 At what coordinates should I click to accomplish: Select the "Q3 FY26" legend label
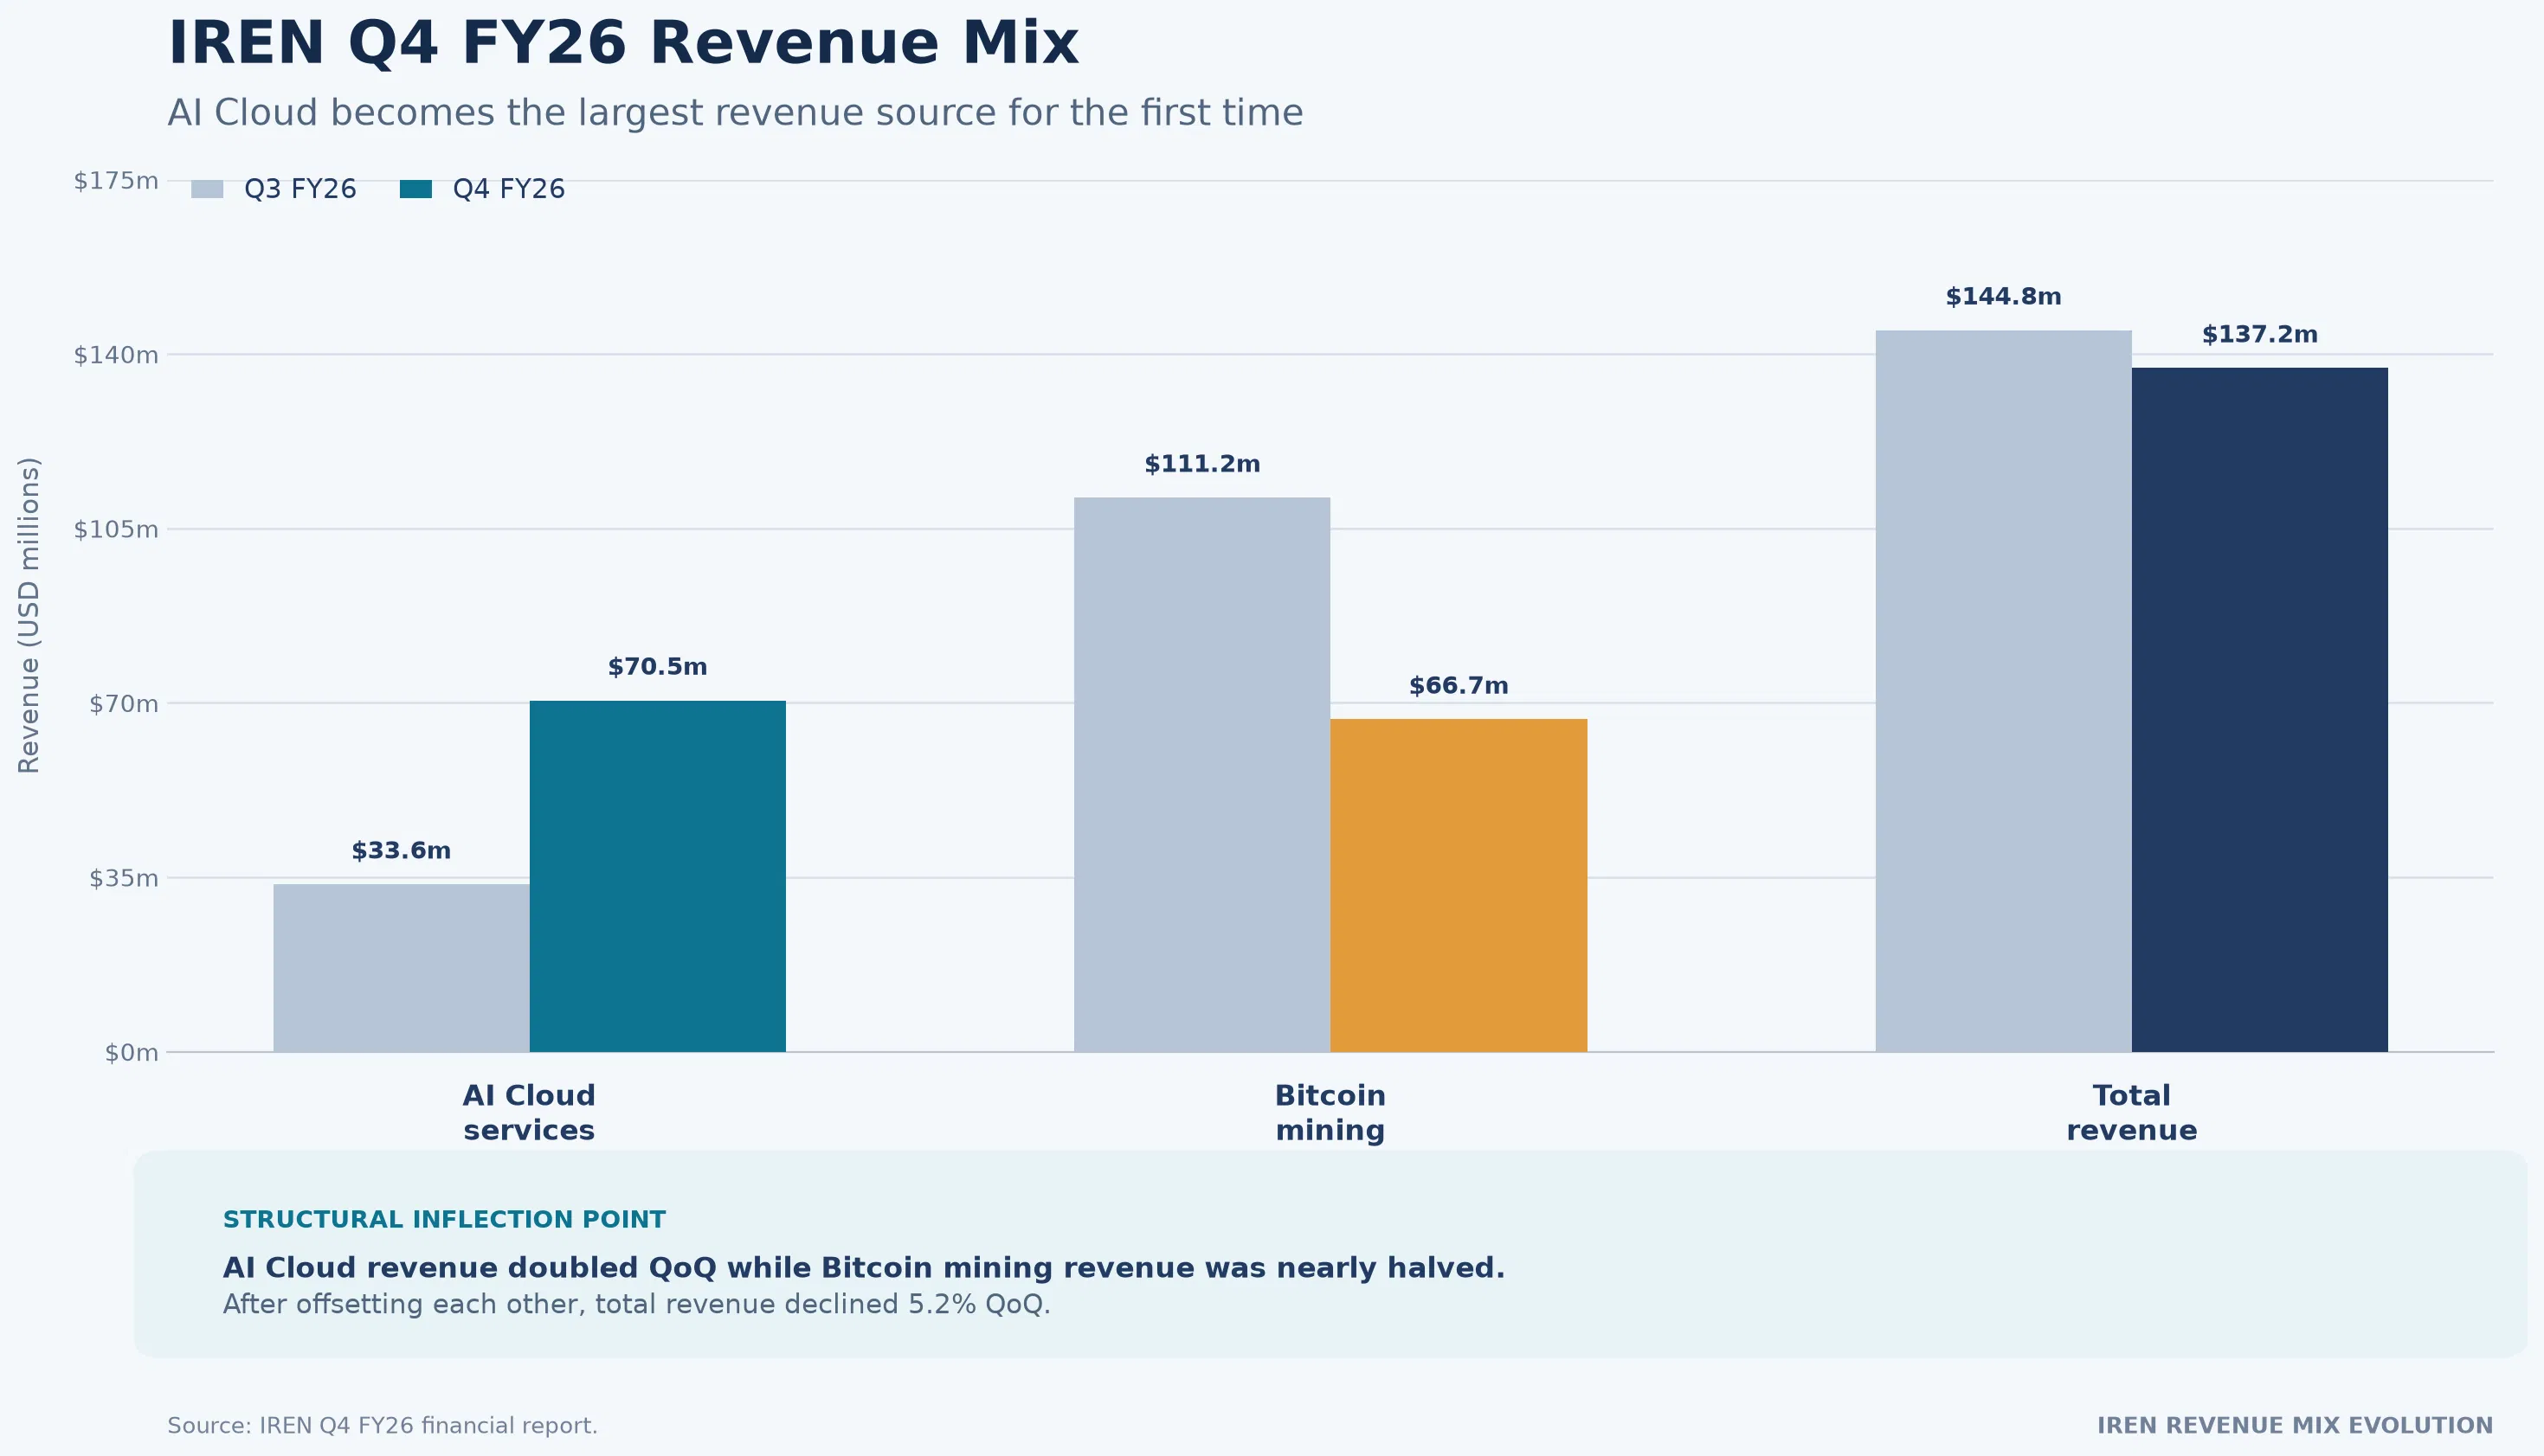[300, 189]
